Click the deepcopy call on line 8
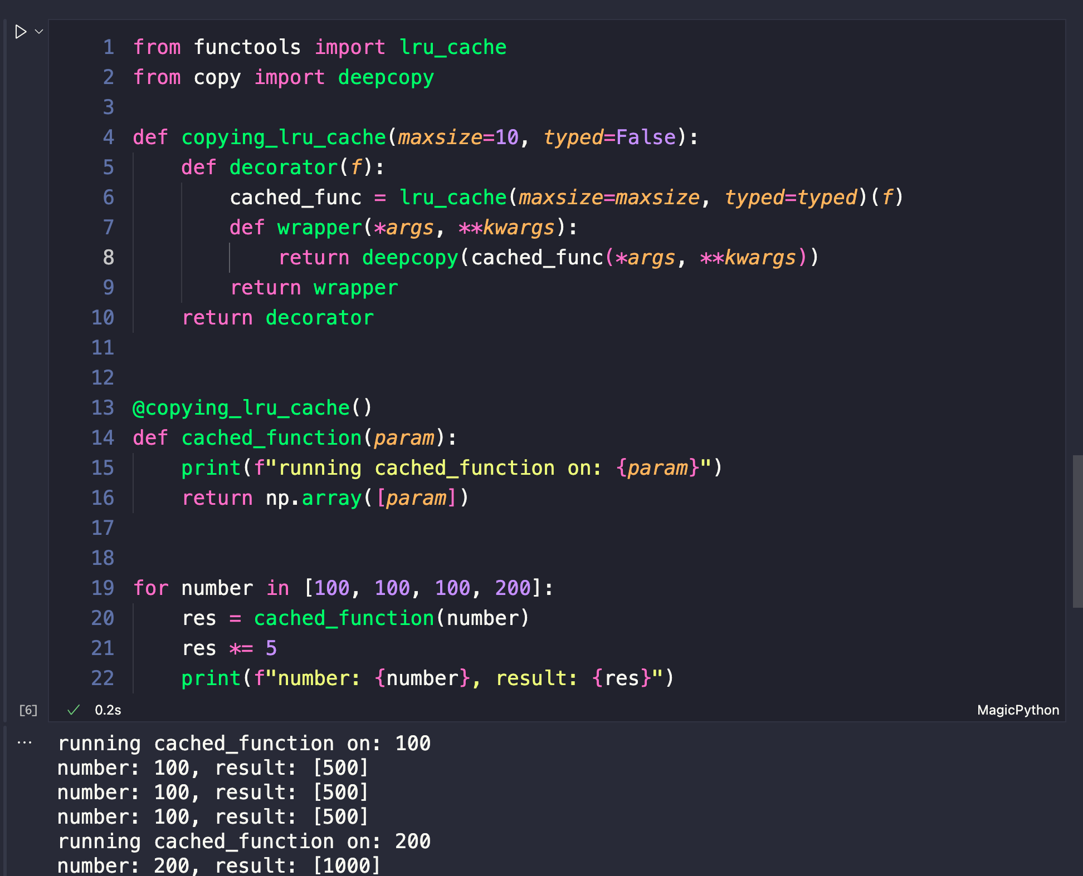Image resolution: width=1083 pixels, height=876 pixels. pyautogui.click(x=409, y=257)
